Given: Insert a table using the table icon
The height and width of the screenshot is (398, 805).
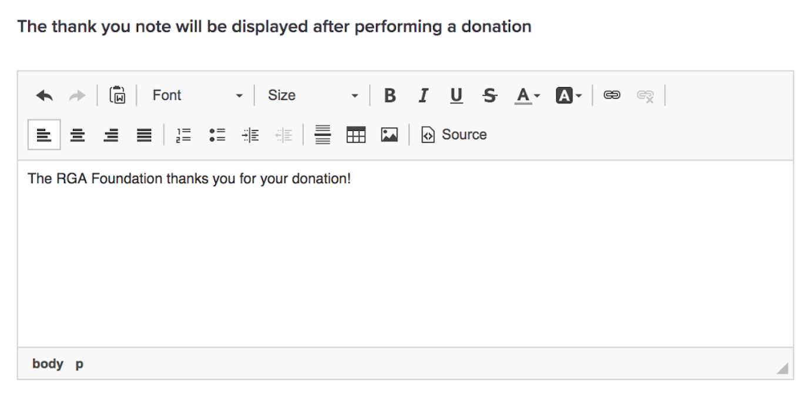Looking at the screenshot, I should (356, 135).
